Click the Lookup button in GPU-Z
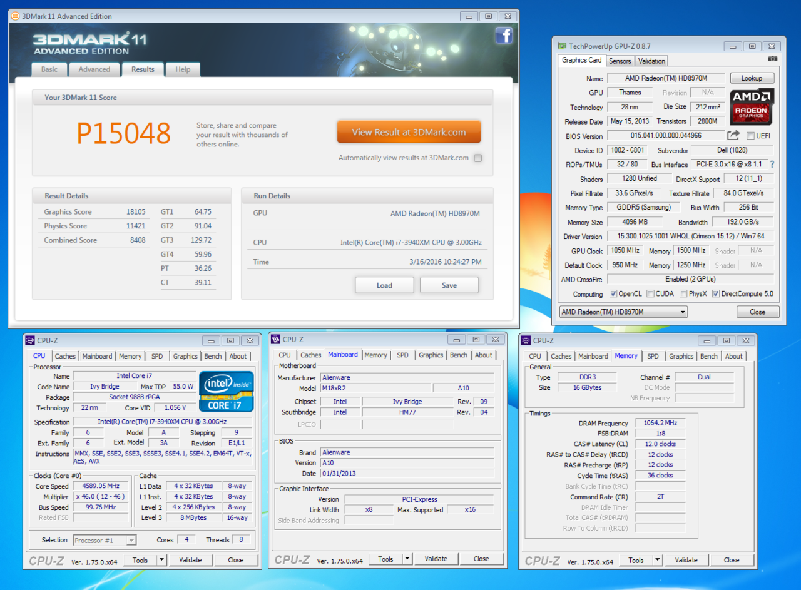Viewport: 801px width, 590px height. pos(752,78)
